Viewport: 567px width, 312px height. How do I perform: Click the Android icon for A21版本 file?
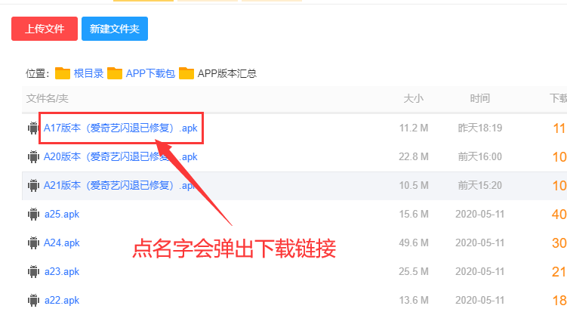[33, 185]
